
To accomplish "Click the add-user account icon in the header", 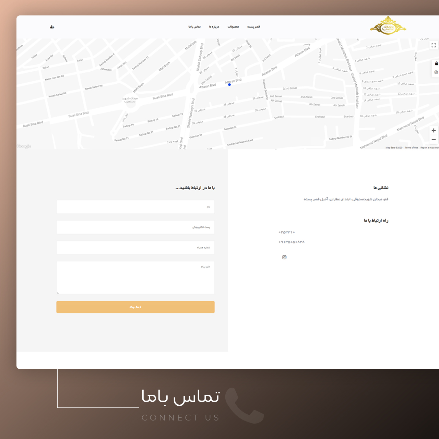I will (52, 27).
